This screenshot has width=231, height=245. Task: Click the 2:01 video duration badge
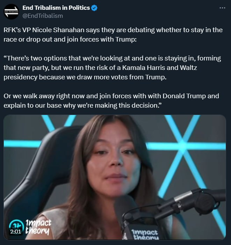click(16, 231)
